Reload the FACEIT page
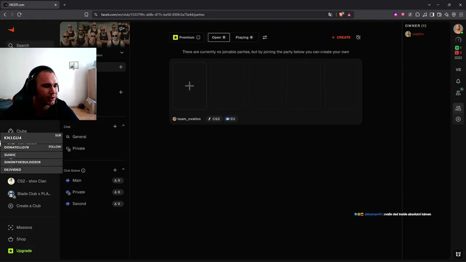This screenshot has width=466, height=262. click(x=19, y=15)
